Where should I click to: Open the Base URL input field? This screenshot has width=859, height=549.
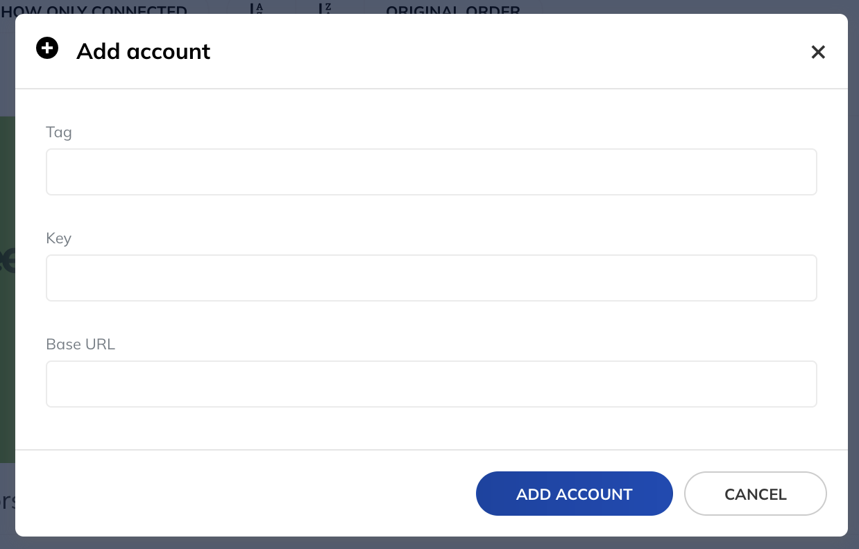click(432, 383)
